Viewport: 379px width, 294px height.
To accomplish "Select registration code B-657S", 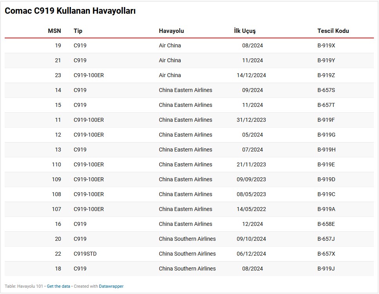I will (x=326, y=90).
